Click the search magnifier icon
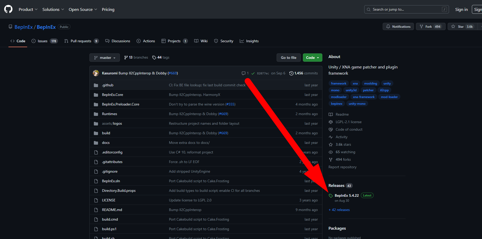The width and height of the screenshot is (482, 239). tap(369, 10)
